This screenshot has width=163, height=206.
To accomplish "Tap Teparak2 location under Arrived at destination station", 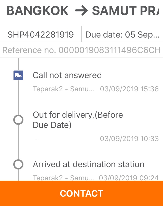I will click(63, 178).
